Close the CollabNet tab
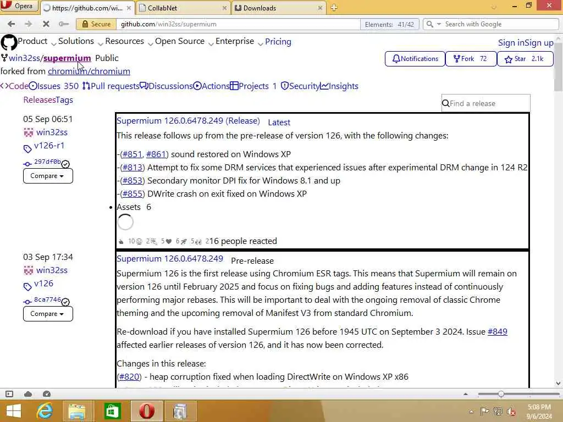The width and height of the screenshot is (563, 422). [224, 8]
